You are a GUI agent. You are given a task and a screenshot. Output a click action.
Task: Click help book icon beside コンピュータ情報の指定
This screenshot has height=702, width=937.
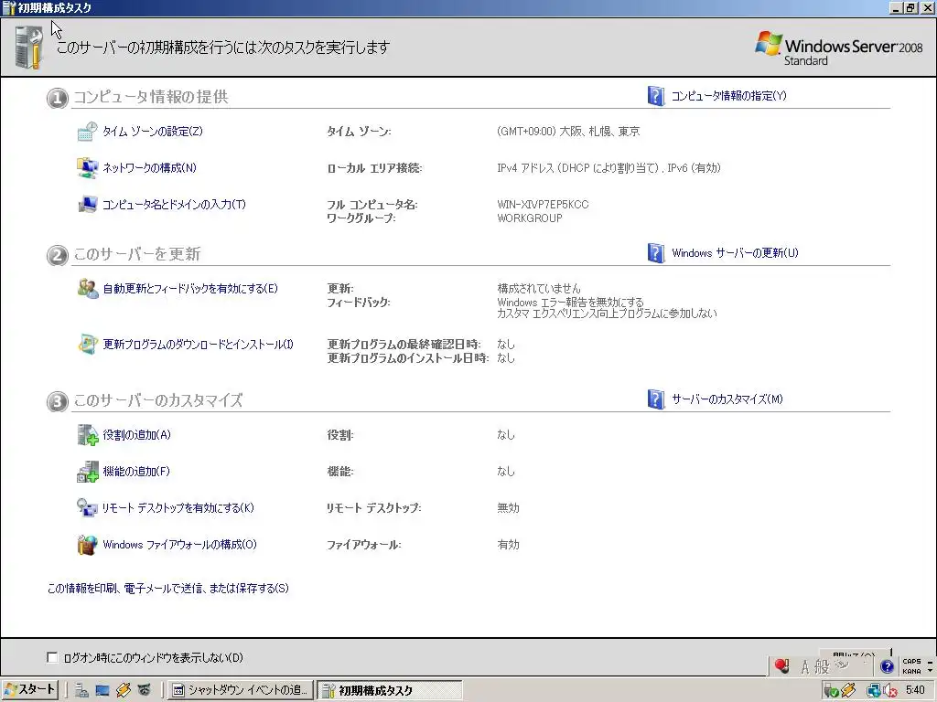pyautogui.click(x=656, y=95)
